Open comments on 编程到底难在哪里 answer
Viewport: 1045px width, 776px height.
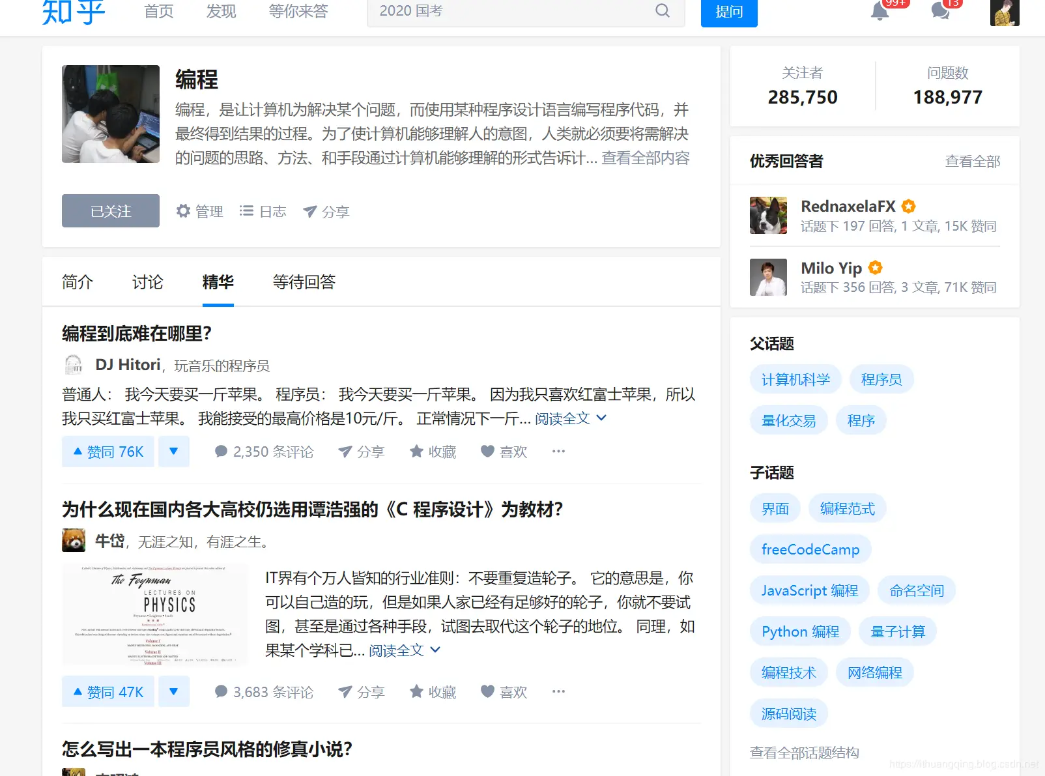tap(263, 451)
